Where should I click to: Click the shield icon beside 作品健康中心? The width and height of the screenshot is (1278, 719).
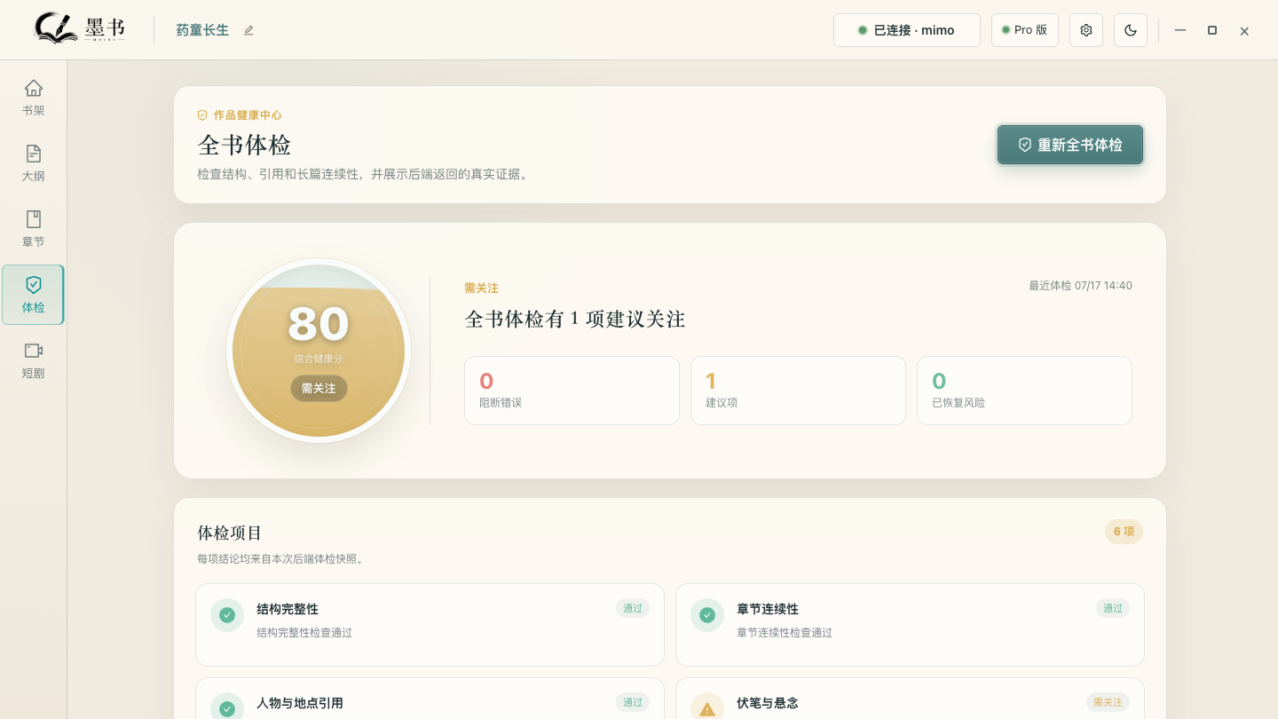(x=202, y=115)
